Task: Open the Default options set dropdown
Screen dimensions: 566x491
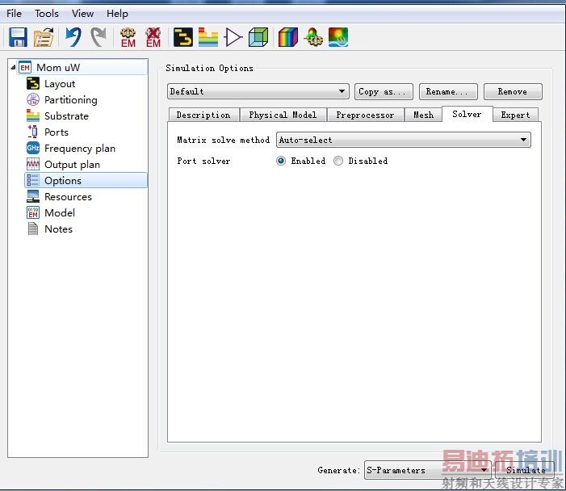Action: [258, 91]
